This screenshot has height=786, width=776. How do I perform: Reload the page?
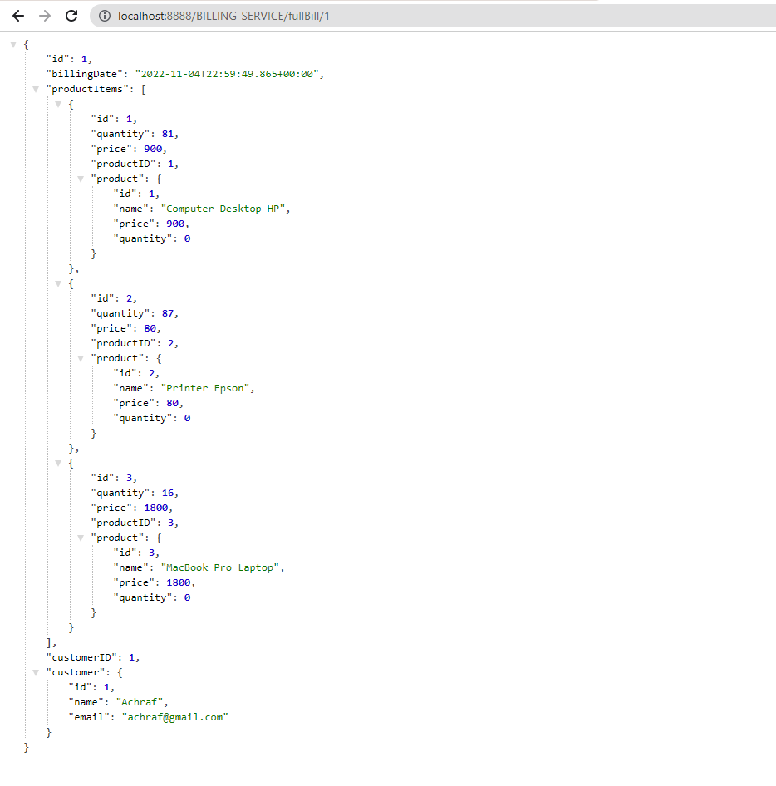[x=71, y=15]
